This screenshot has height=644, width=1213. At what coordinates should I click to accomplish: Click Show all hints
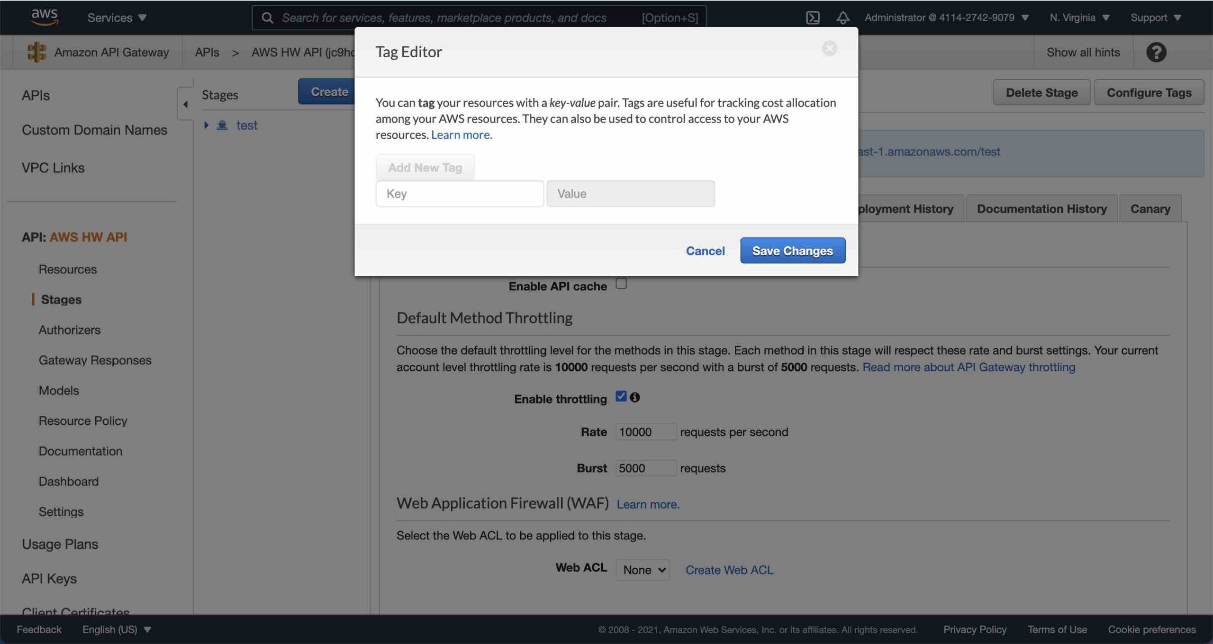pos(1083,52)
